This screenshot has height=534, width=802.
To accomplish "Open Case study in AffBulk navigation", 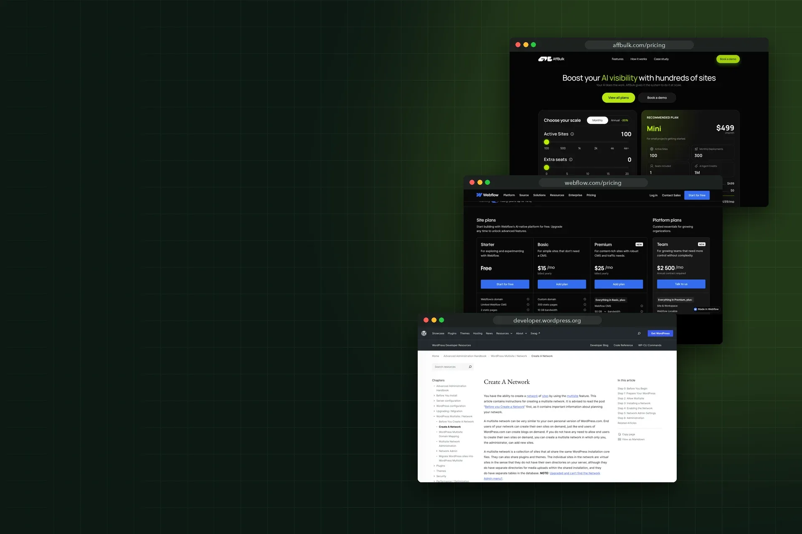I will pyautogui.click(x=661, y=59).
